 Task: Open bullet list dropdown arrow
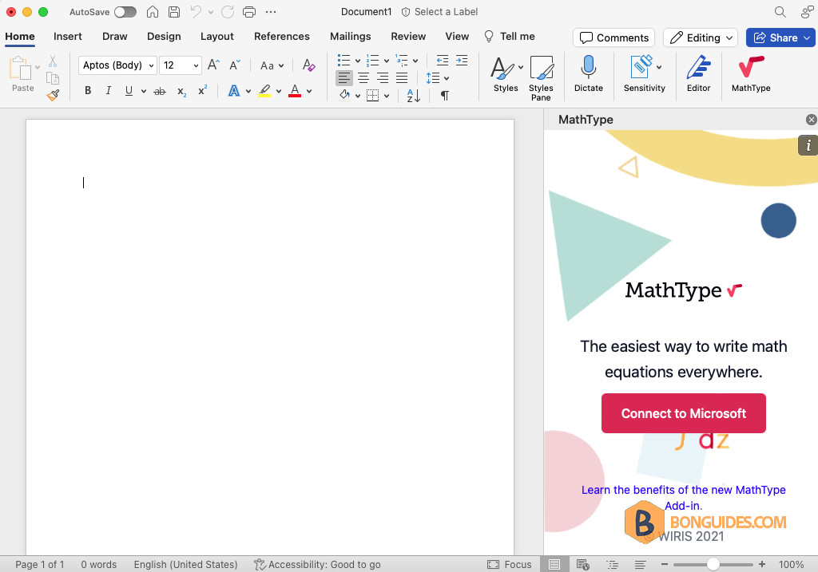pyautogui.click(x=358, y=61)
